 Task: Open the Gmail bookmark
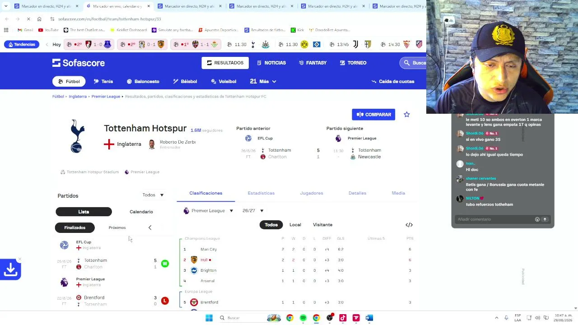pos(25,30)
